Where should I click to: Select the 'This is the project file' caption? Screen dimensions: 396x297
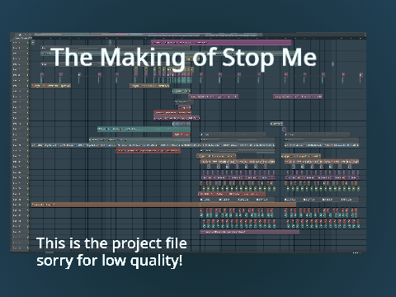[111, 243]
